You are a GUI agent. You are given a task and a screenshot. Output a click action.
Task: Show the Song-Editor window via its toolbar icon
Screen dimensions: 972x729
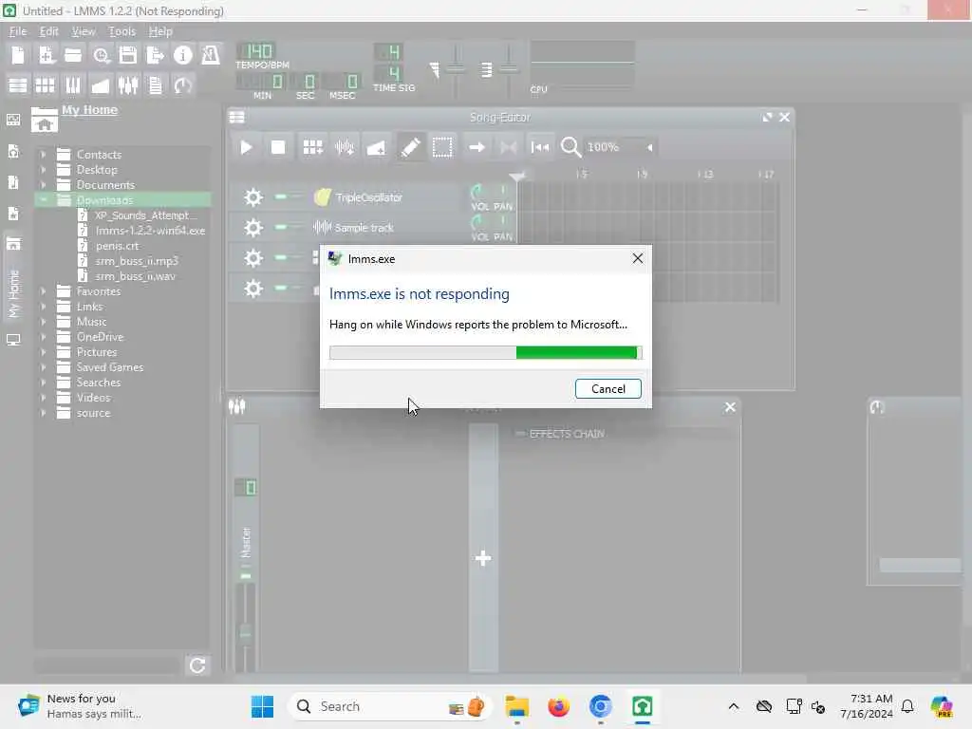[x=18, y=84]
